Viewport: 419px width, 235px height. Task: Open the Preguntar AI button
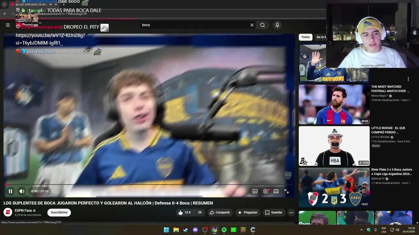247,212
